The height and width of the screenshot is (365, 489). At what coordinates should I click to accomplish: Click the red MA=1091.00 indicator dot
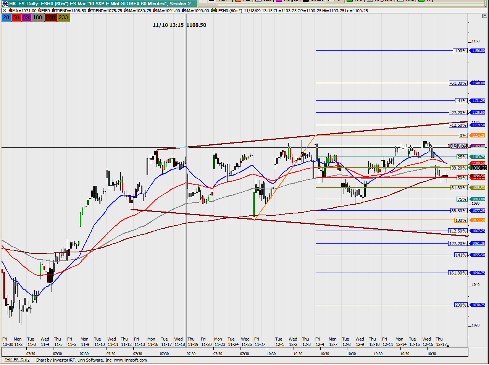point(155,11)
